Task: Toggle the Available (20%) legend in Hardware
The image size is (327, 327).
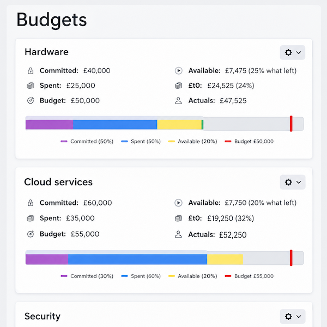Action: point(193,141)
